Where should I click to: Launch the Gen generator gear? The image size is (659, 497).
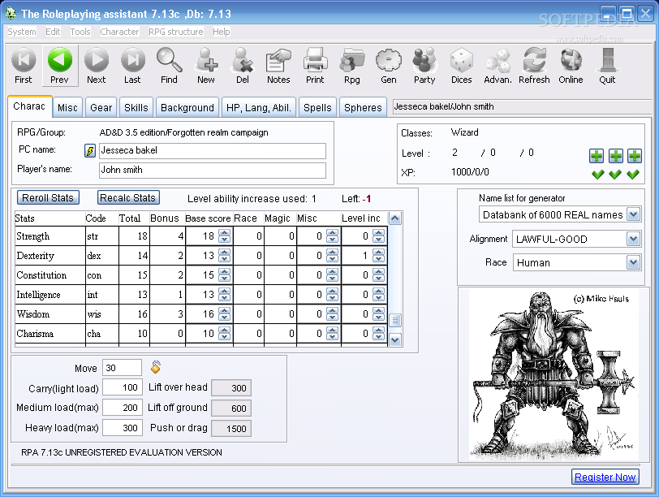click(x=389, y=66)
